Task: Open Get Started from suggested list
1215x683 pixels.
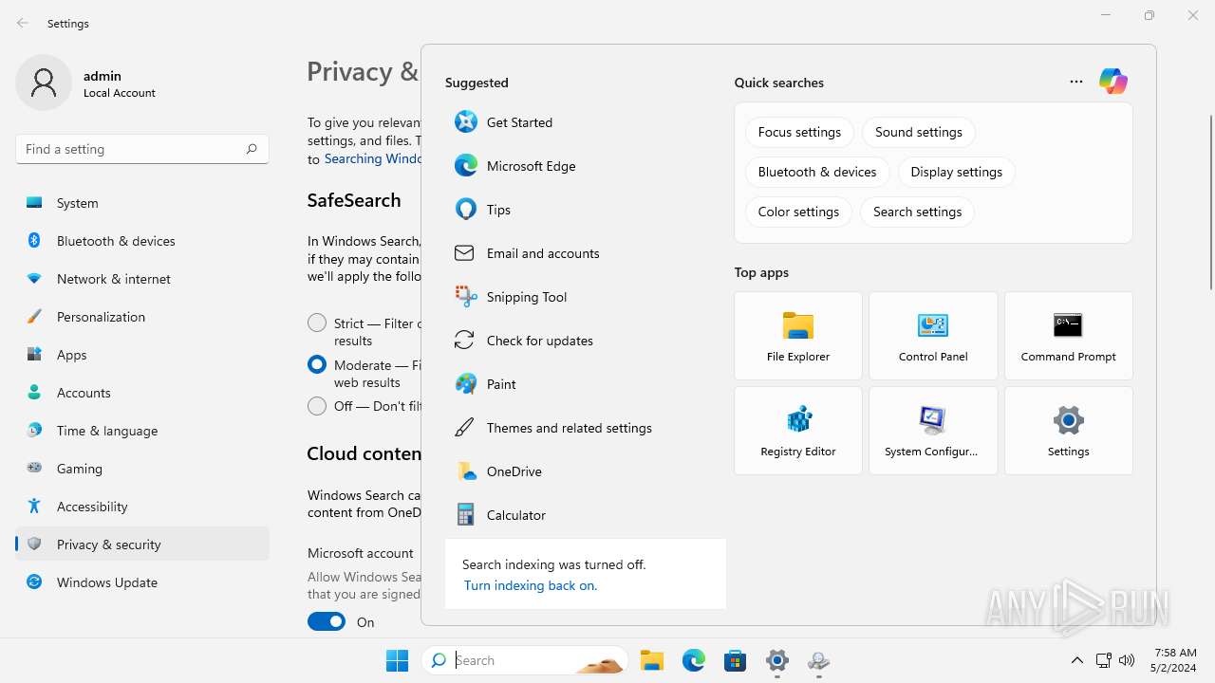Action: 585,122
